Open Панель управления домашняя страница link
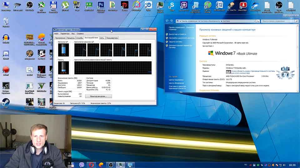300x168 pixels. click(x=181, y=28)
